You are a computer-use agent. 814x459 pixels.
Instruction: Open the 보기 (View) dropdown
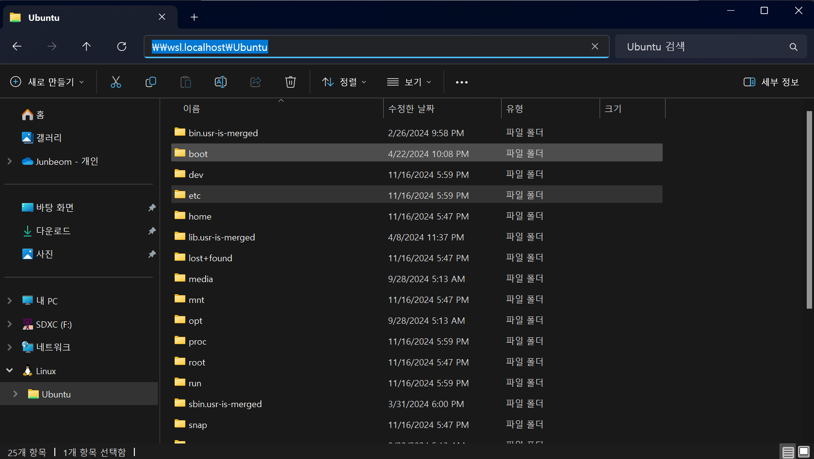tap(409, 82)
